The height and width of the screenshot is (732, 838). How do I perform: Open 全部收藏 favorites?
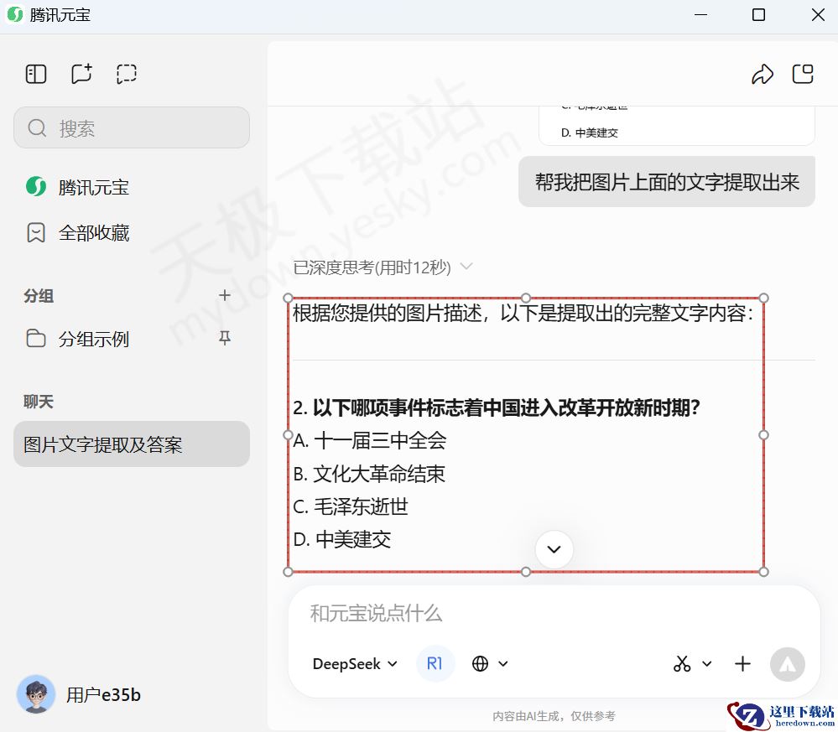coord(96,232)
